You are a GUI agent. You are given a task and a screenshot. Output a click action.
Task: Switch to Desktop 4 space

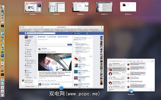tap(104, 7)
